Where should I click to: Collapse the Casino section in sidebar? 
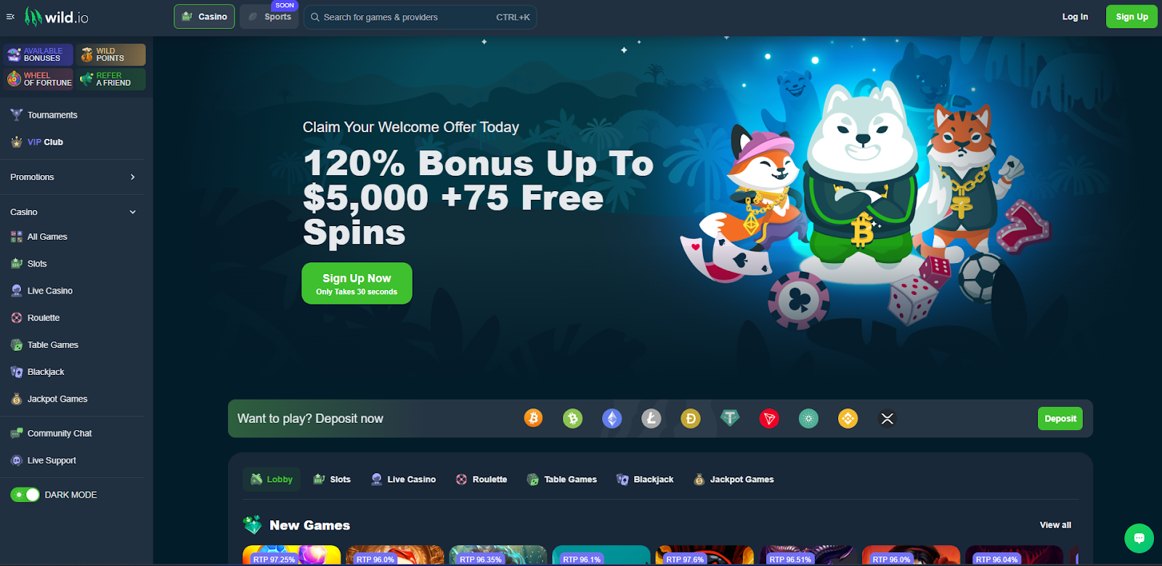tap(132, 212)
